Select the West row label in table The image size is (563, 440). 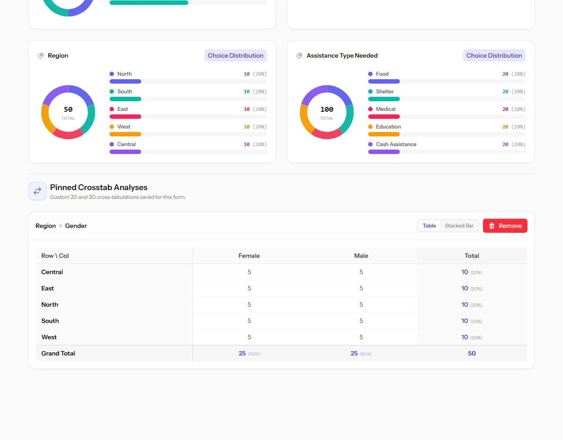coord(49,337)
